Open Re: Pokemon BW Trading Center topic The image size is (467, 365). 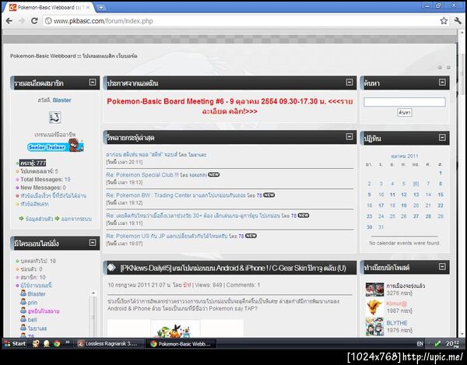tap(176, 195)
